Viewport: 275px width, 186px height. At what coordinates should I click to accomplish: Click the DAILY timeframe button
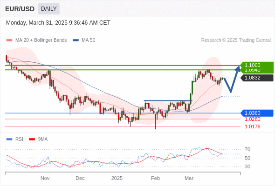point(49,9)
